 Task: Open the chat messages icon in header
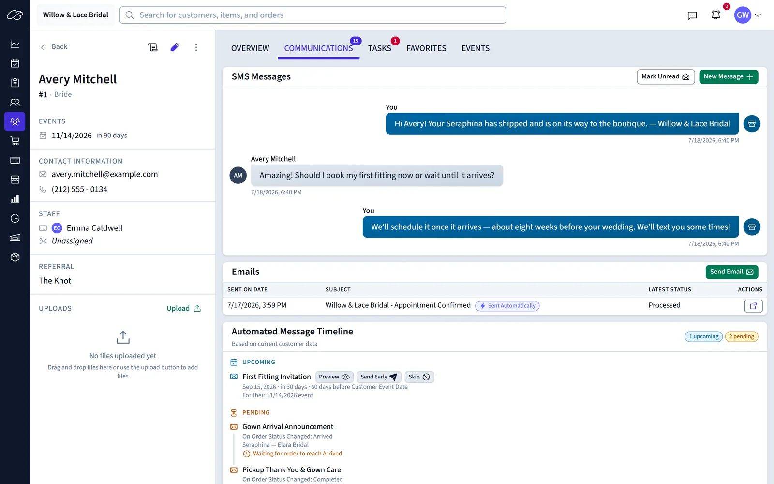pyautogui.click(x=692, y=15)
